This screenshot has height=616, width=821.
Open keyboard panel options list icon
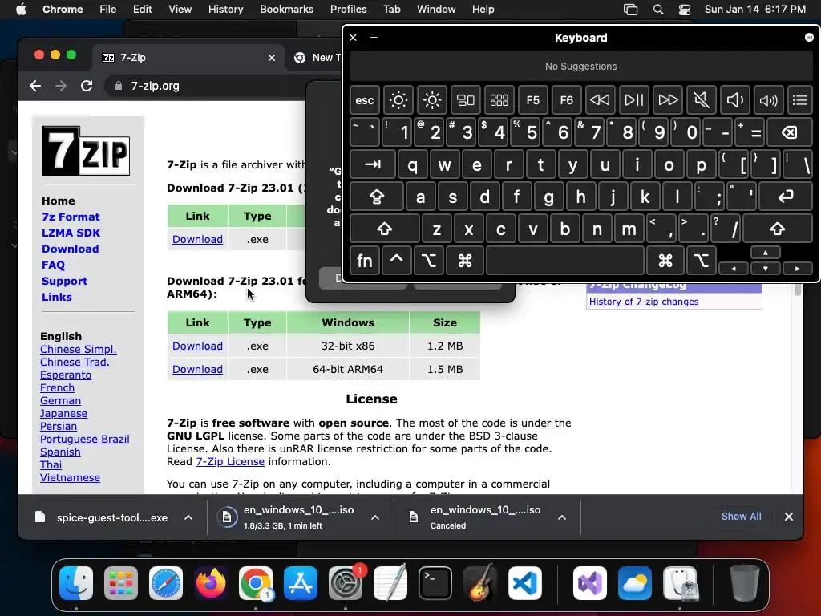coord(799,100)
